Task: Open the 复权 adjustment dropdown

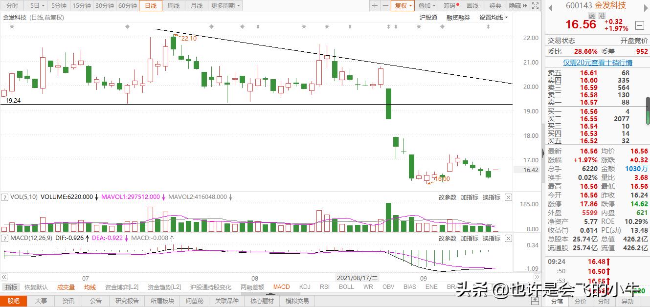Action: click(x=402, y=5)
